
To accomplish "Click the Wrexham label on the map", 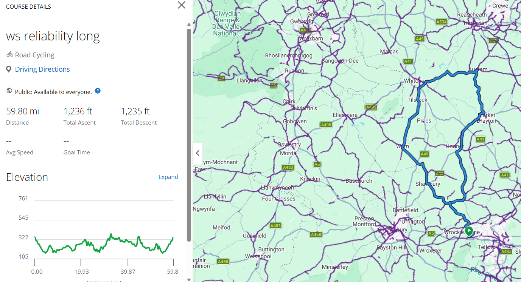I will (x=311, y=39).
